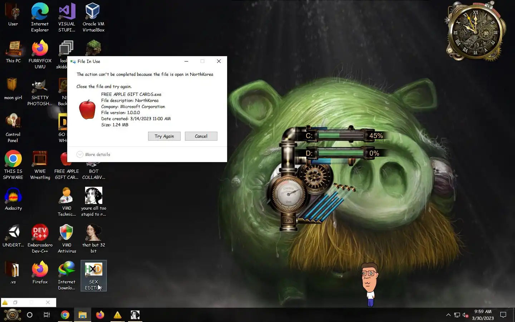Open taskbar clock showing 9:59 AM
Screen dimensions: 515x322
click(x=483, y=315)
